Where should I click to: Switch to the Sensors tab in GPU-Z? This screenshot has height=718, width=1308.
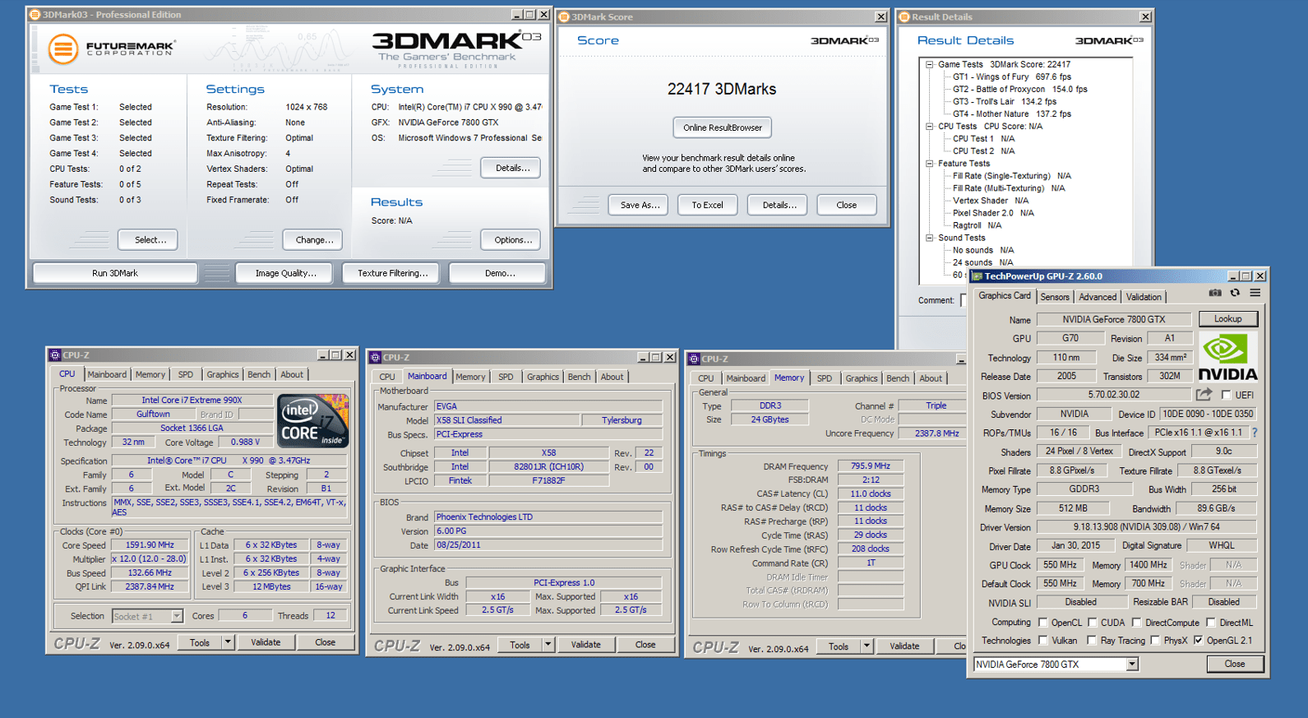(x=1055, y=297)
